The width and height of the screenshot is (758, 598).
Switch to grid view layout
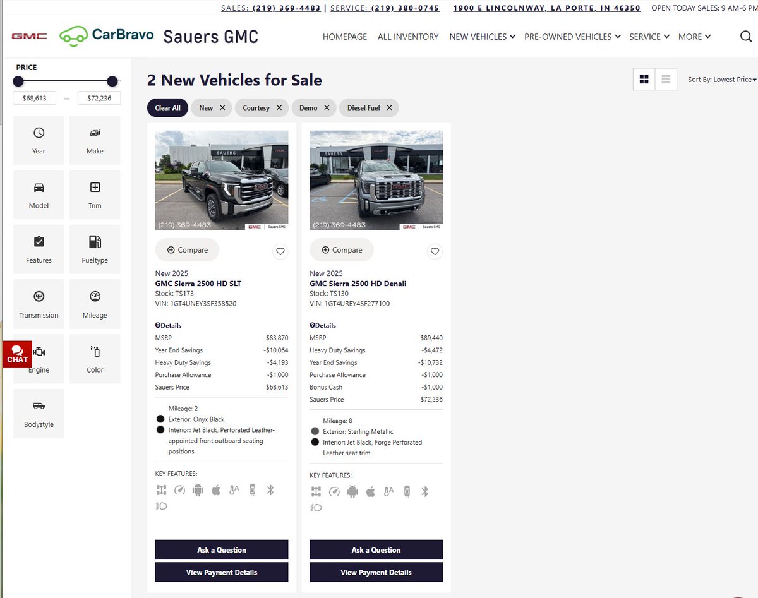coord(644,80)
